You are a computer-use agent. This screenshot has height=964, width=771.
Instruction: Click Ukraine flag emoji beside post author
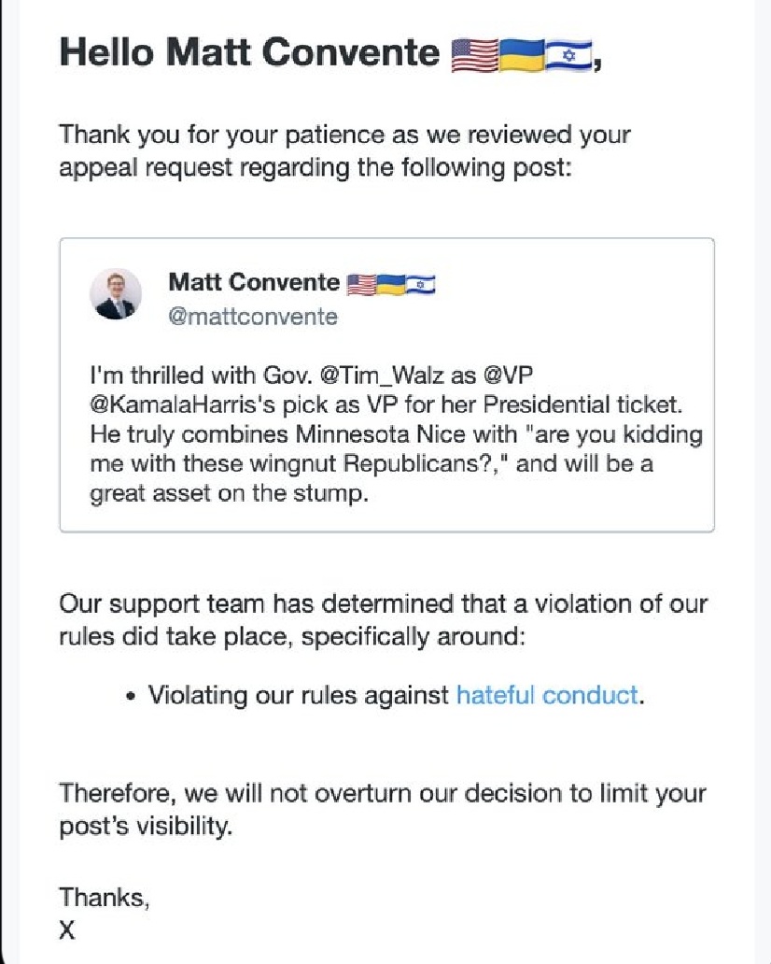click(x=391, y=285)
